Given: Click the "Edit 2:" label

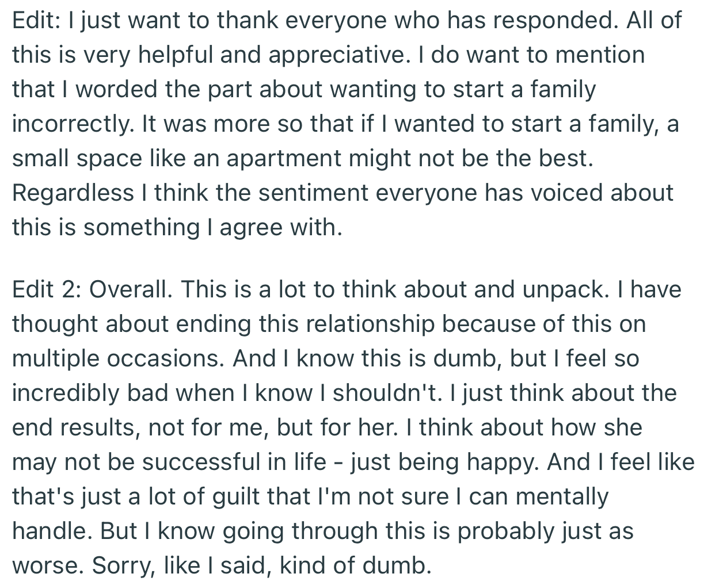Looking at the screenshot, I should [46, 289].
